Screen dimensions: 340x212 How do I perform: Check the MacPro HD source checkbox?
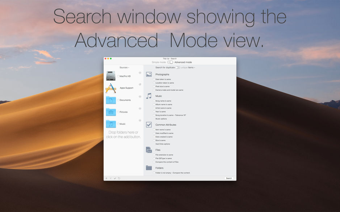point(118,76)
